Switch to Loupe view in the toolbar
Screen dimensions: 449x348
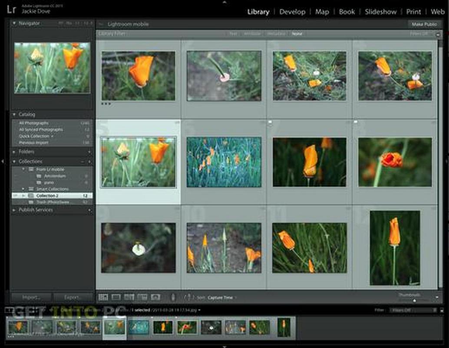point(116,297)
